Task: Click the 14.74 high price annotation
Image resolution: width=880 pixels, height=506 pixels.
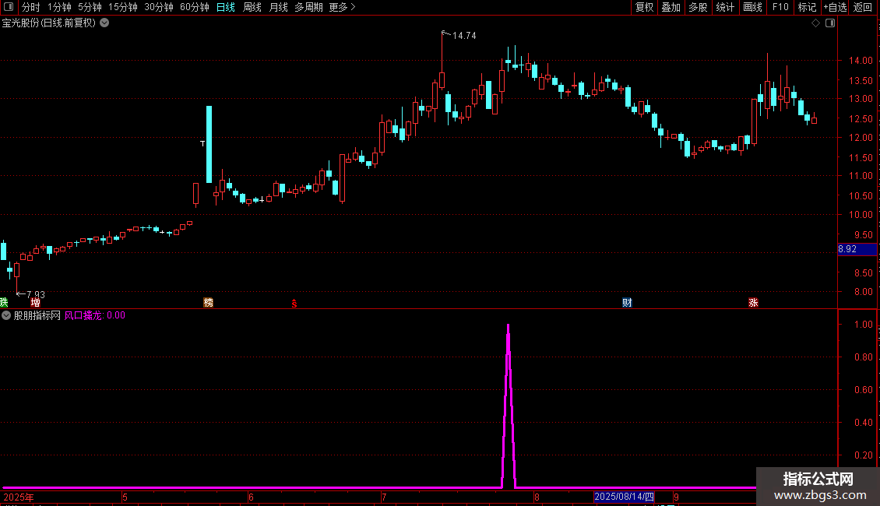Action: tap(464, 36)
